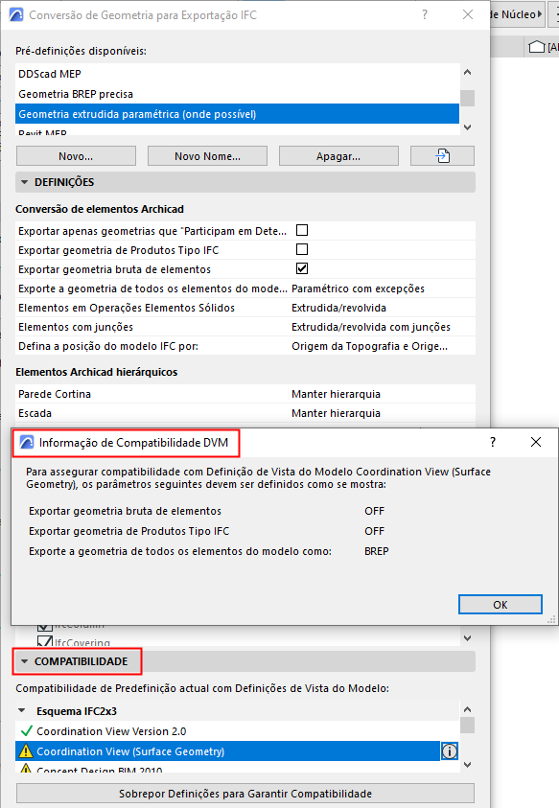Image resolution: width=559 pixels, height=808 pixels.
Task: Click help question mark in DVM dialog
Action: pyautogui.click(x=493, y=442)
